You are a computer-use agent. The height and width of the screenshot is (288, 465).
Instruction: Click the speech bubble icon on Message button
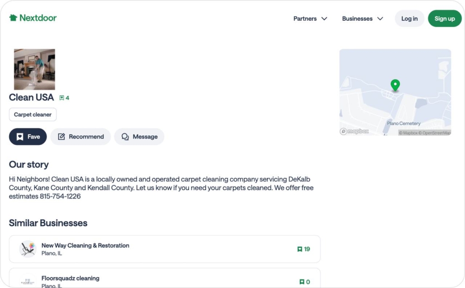pyautogui.click(x=125, y=137)
